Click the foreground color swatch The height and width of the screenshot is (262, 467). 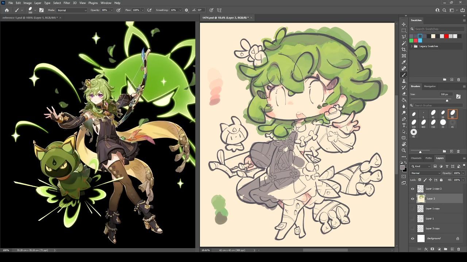[x=402, y=167]
